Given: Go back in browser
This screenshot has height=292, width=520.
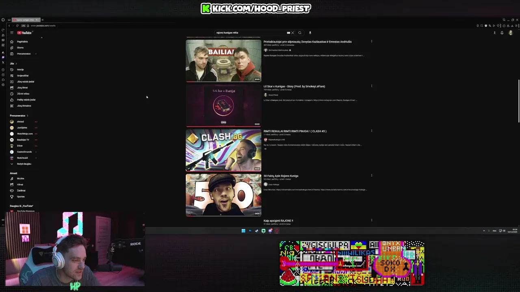Looking at the screenshot, I should coord(9,26).
